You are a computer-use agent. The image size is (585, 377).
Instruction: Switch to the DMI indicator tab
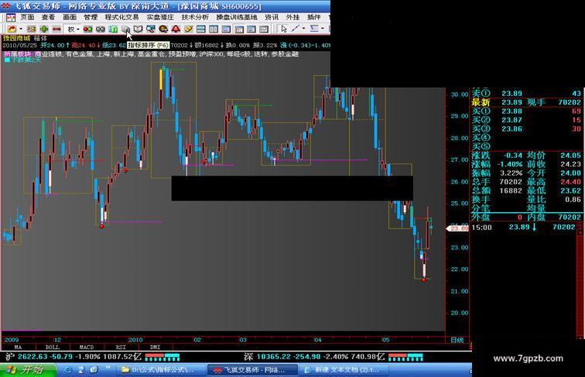click(x=155, y=347)
